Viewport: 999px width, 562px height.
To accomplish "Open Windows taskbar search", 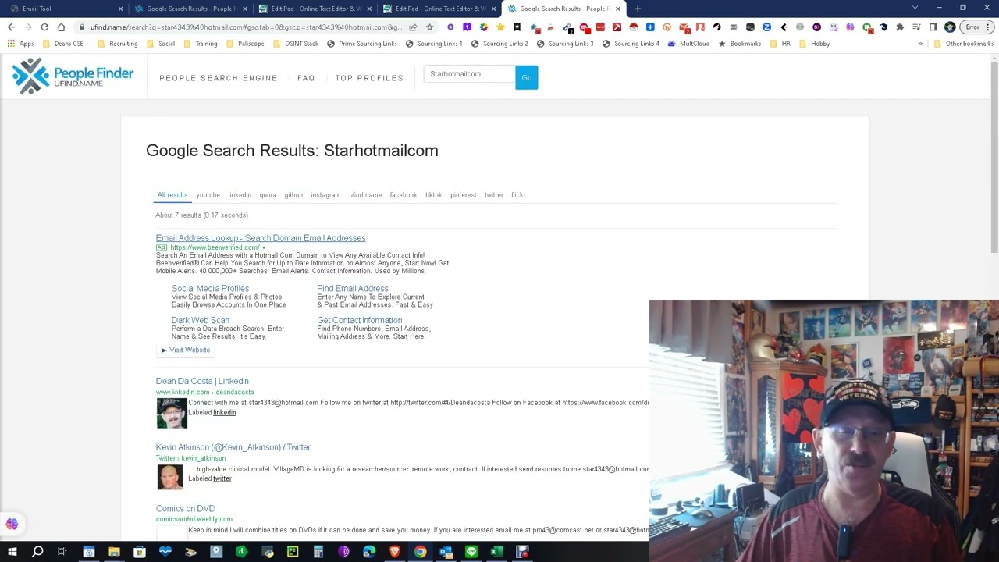I will [x=37, y=552].
